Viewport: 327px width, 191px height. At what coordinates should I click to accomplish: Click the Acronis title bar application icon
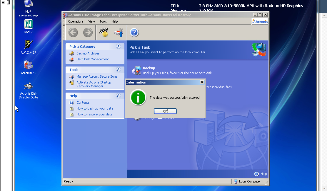[x=66, y=15]
